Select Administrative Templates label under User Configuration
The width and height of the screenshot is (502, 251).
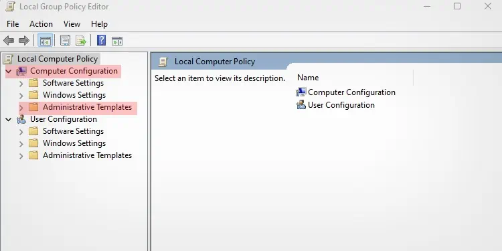[88, 155]
